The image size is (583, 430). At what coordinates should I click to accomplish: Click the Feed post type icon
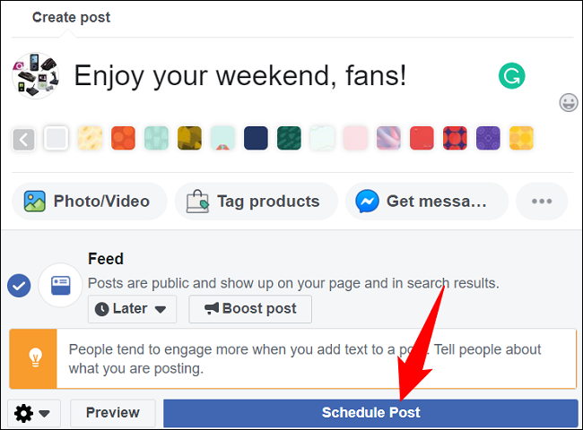[61, 285]
